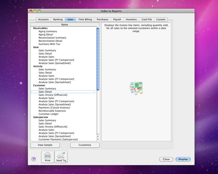Image resolution: width=218 pixels, height=174 pixels.
Task: Open the Card File tab
Action: tap(147, 20)
